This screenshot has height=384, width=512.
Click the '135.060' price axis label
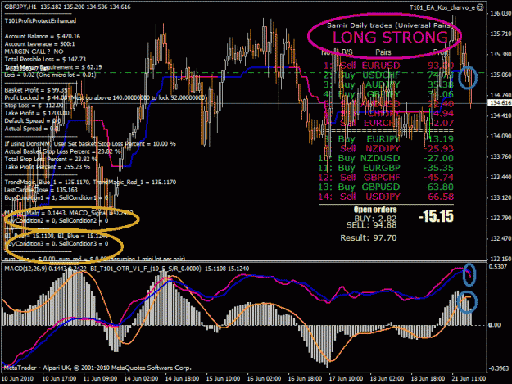tap(500, 75)
